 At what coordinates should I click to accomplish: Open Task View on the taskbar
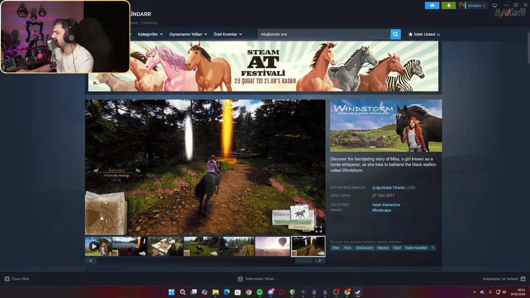pyautogui.click(x=194, y=292)
